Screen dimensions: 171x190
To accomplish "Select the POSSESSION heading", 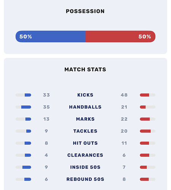I will click(x=85, y=11).
